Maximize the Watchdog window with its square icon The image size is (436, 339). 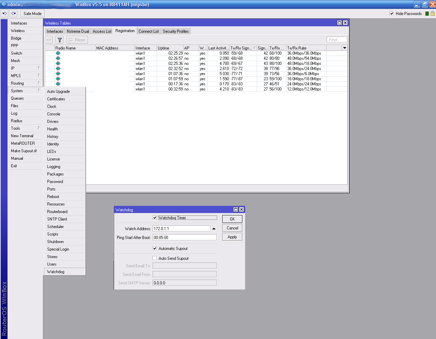[x=236, y=210]
